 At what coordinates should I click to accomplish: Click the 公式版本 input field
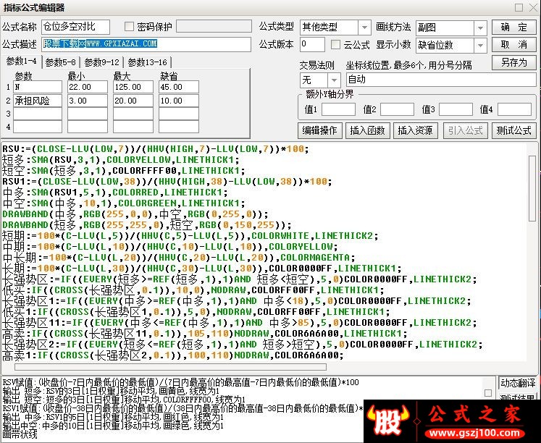[312, 45]
